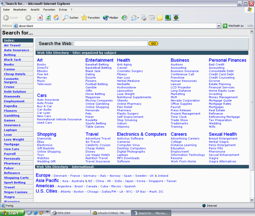Open the Medien globe button
255x216 pixels.
coord(111,18)
